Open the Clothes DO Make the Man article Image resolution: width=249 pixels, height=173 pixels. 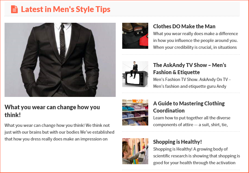click(x=184, y=26)
